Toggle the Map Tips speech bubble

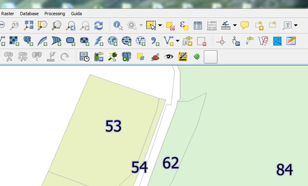coord(245,25)
